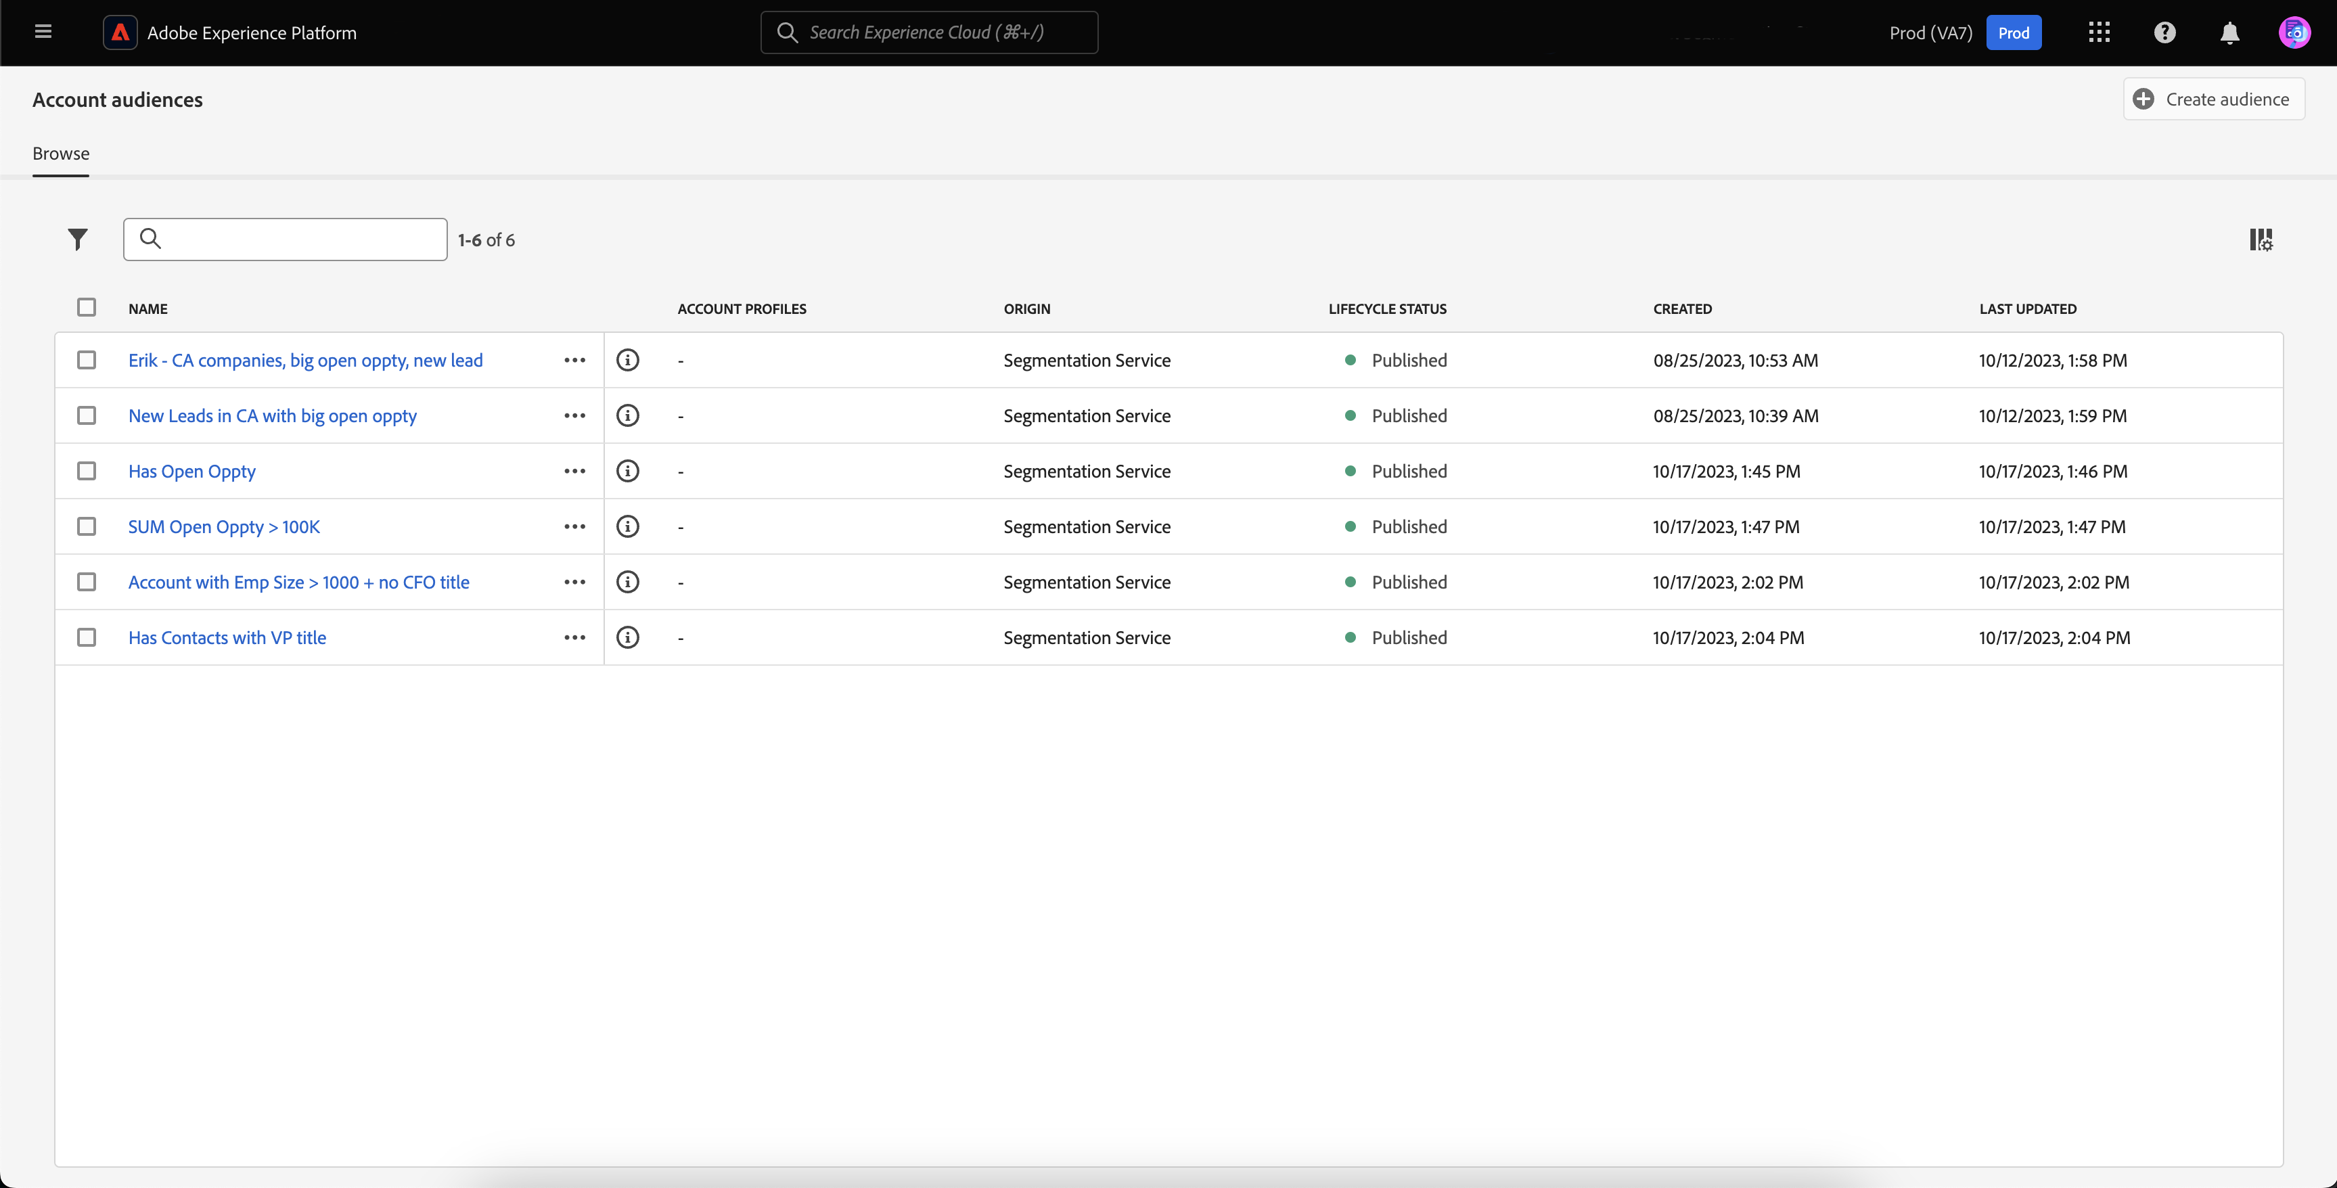Viewport: 2337px width, 1188px height.
Task: Click the user profile avatar
Action: [2294, 32]
